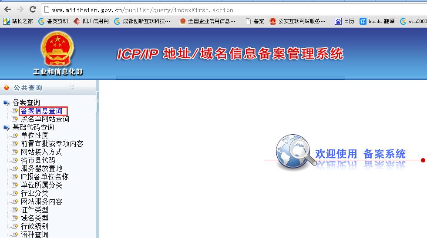Open 黑名单网站查询 in the sidebar
Image resolution: width=427 pixels, height=238 pixels.
(45, 119)
